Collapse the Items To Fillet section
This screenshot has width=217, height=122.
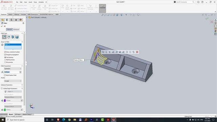[22, 42]
